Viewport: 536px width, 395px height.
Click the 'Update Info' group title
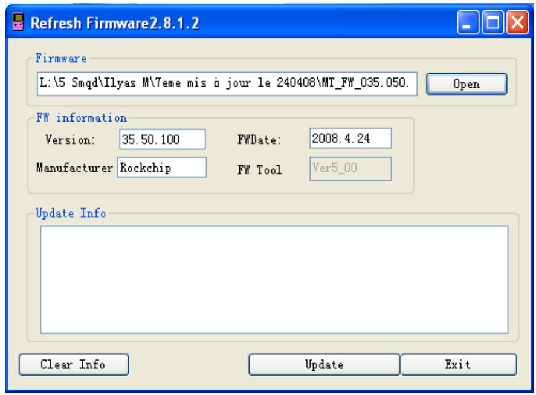(71, 214)
